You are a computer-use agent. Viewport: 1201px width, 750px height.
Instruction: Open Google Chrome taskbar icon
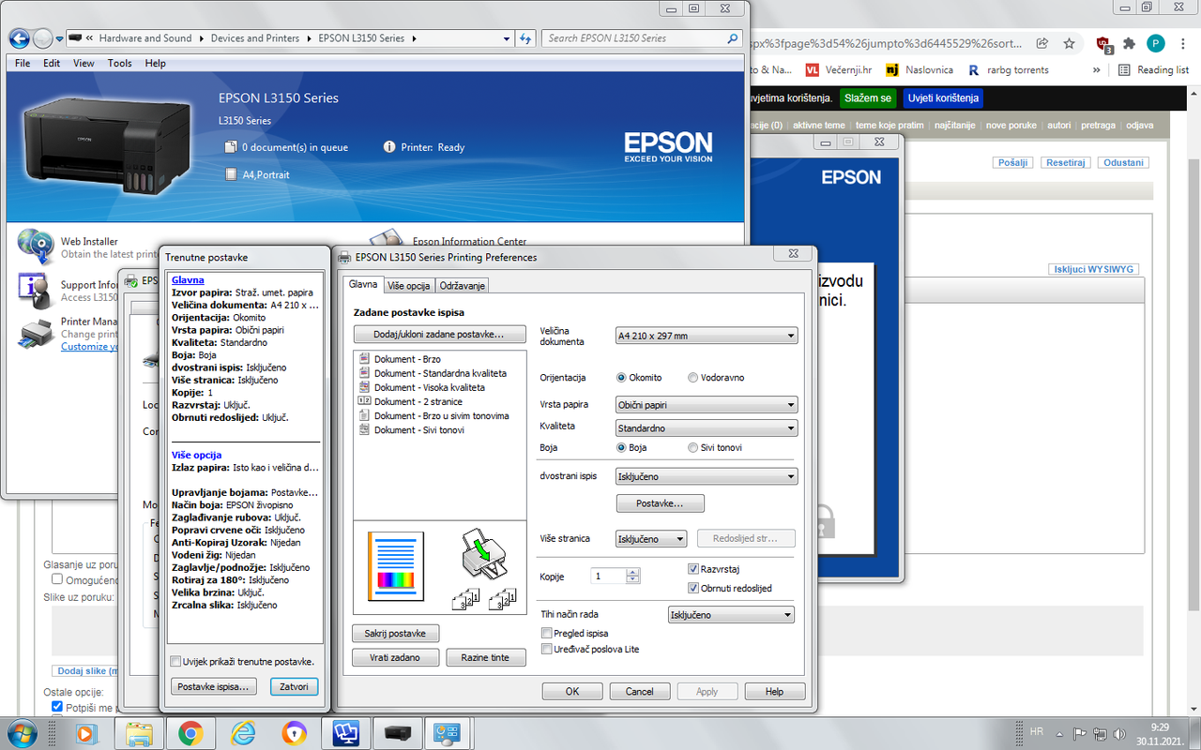point(190,733)
